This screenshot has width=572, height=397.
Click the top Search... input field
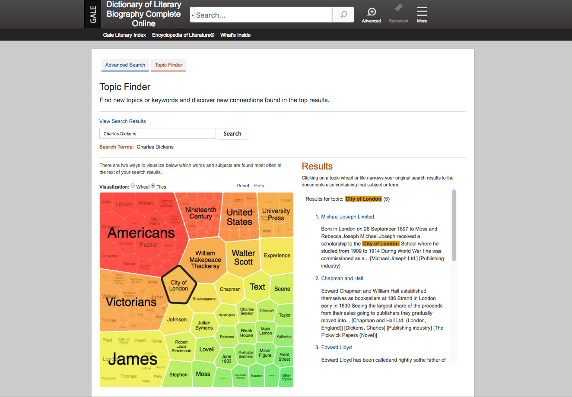click(x=264, y=15)
